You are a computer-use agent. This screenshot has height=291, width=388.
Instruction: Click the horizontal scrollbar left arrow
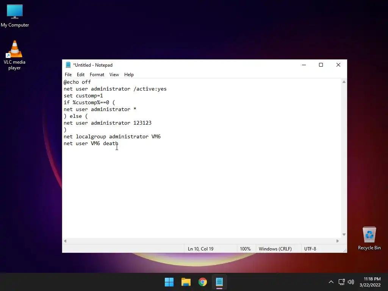click(65, 241)
